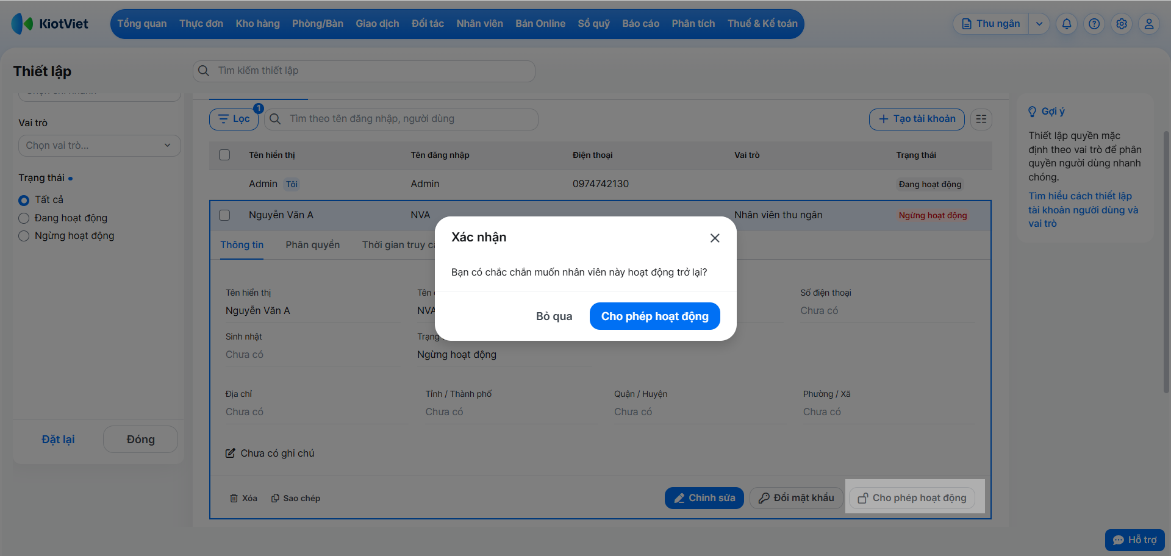Open the Tìm hiểu cách thiết lập link

pos(1083,210)
